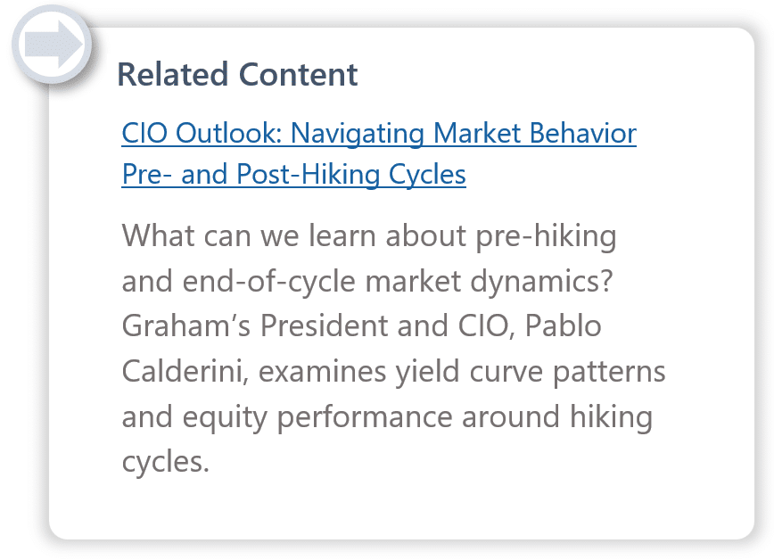The height and width of the screenshot is (560, 774).
Task: Click the right-arrow icon in the circle
Action: 54,45
